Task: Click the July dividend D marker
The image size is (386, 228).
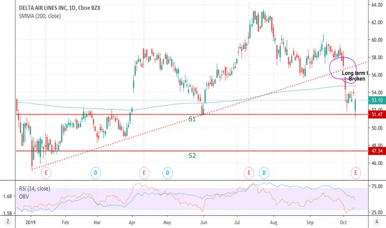Action: 264,173
